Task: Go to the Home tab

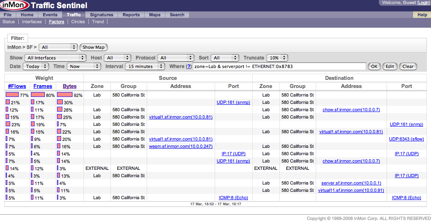Action: [27, 15]
